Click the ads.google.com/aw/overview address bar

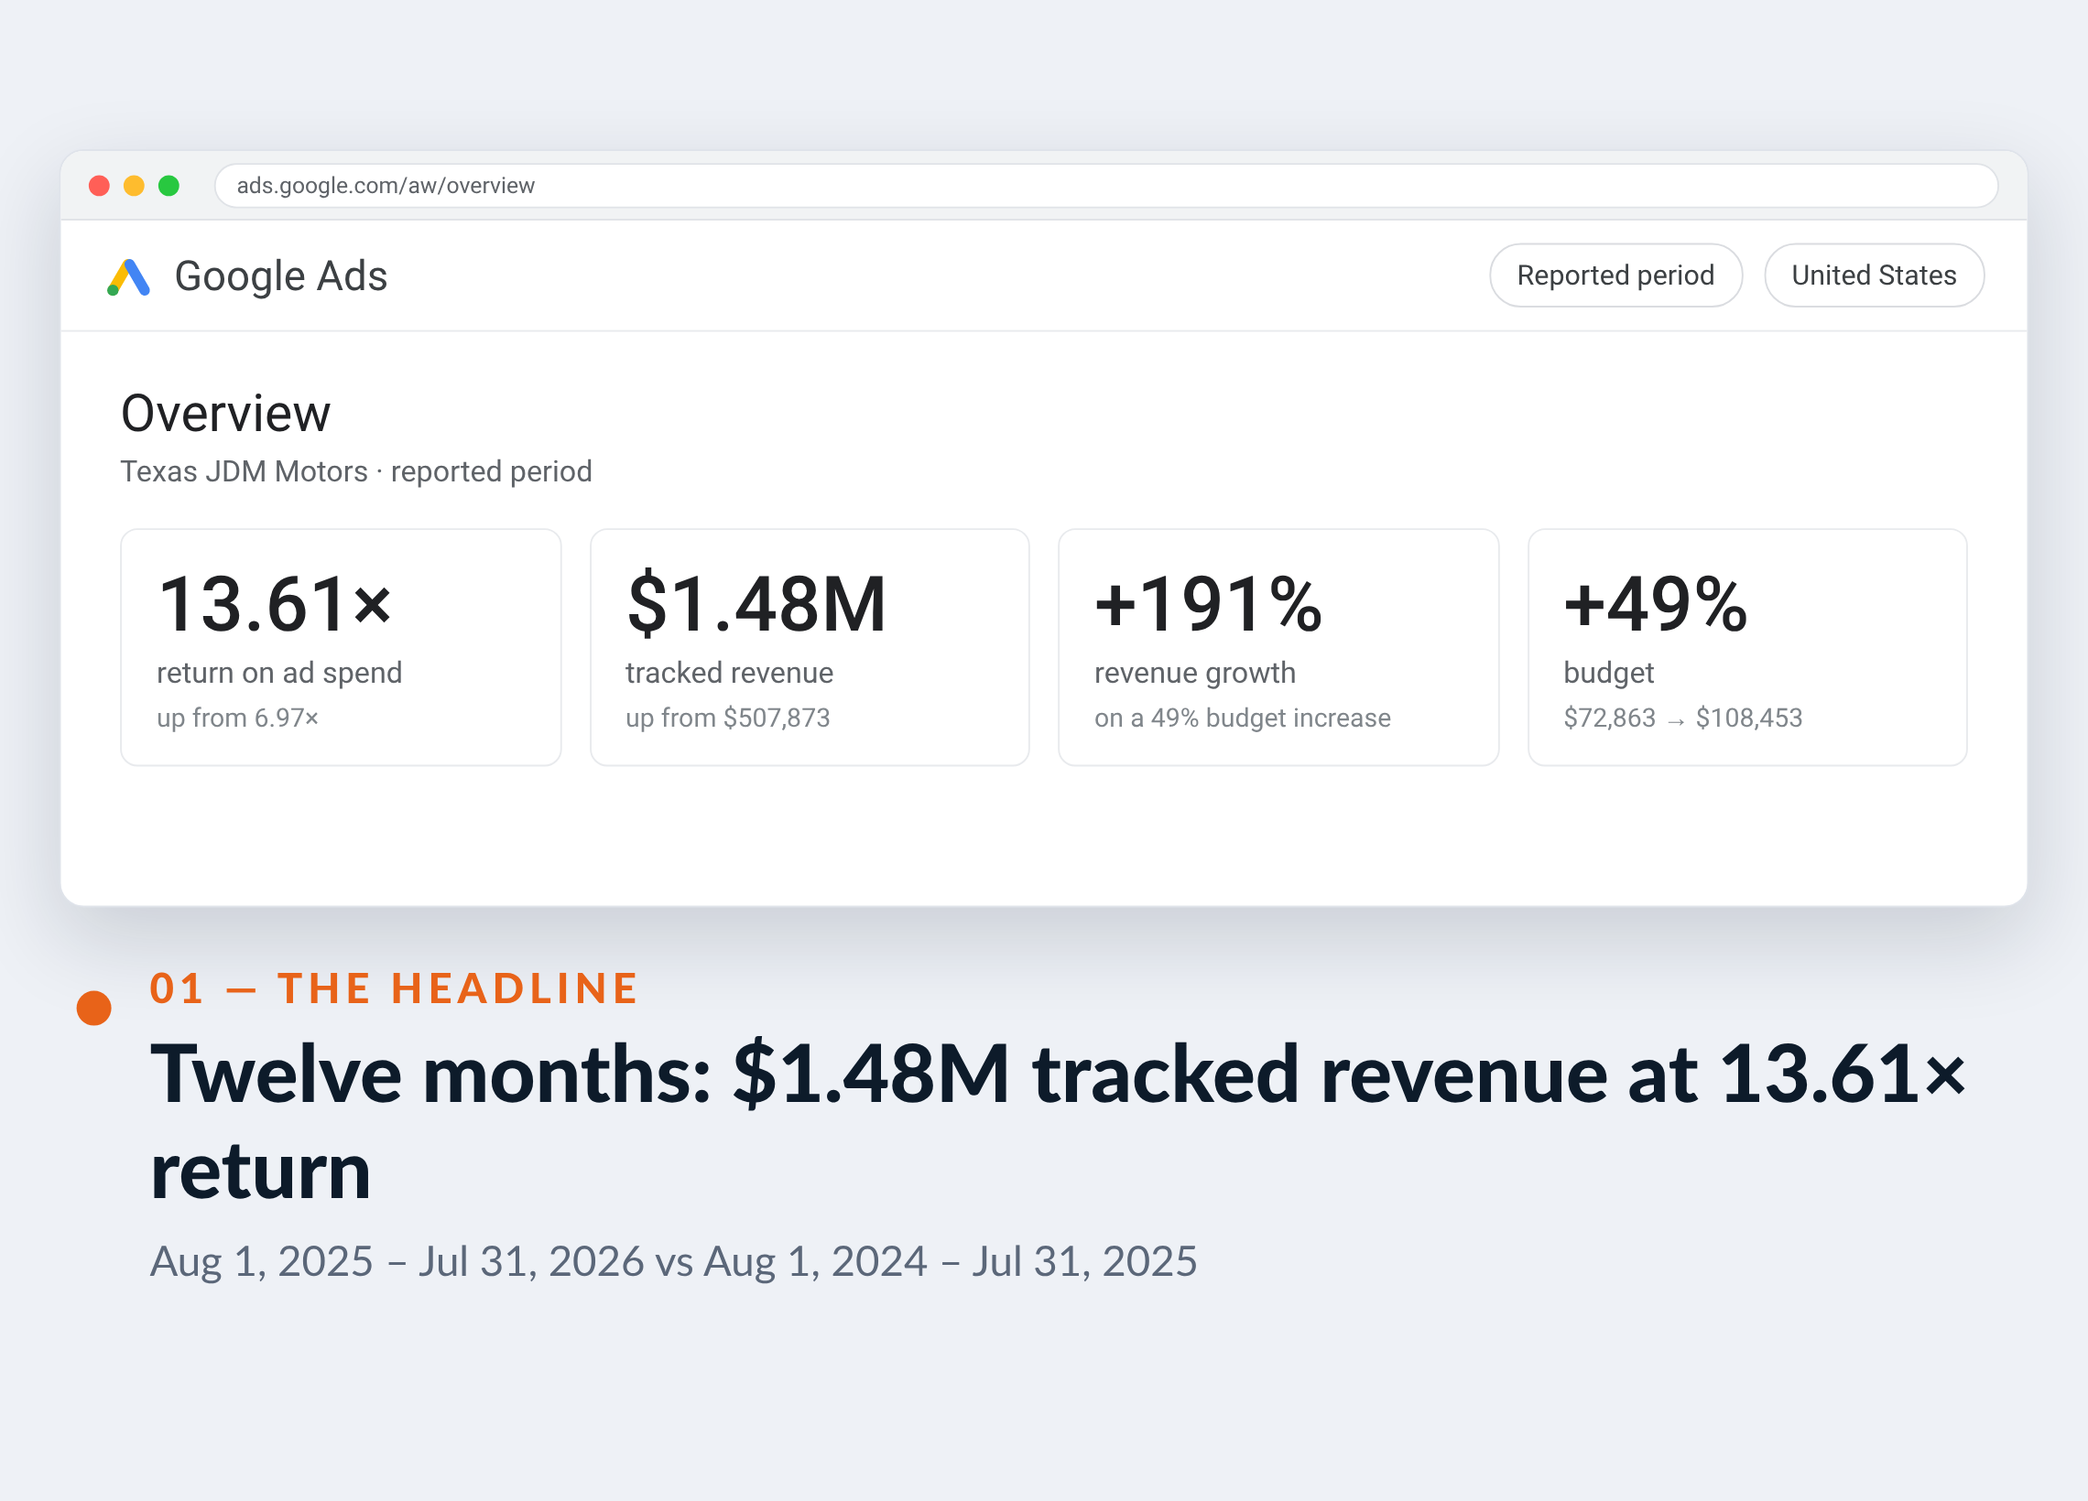point(1105,186)
